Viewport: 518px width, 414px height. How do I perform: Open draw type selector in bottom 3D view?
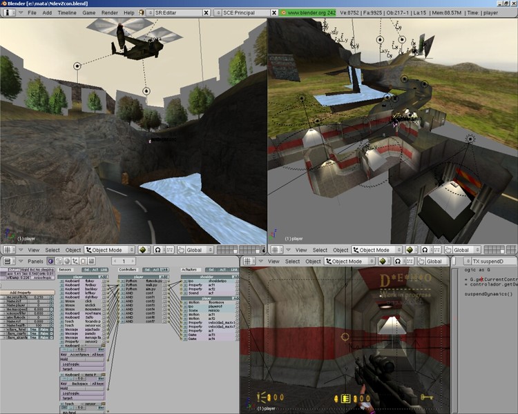(383, 261)
